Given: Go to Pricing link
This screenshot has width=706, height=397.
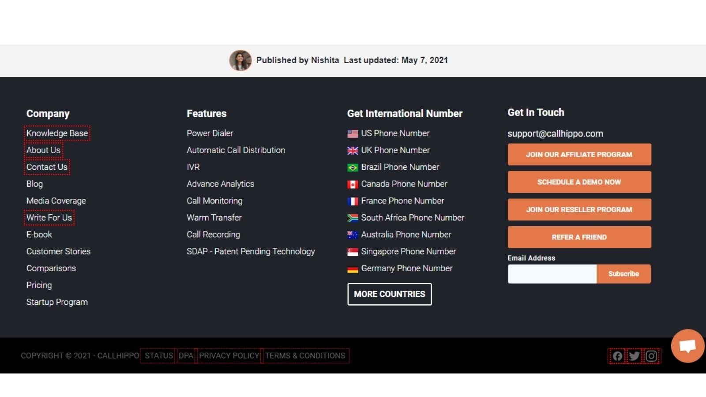Looking at the screenshot, I should [39, 285].
